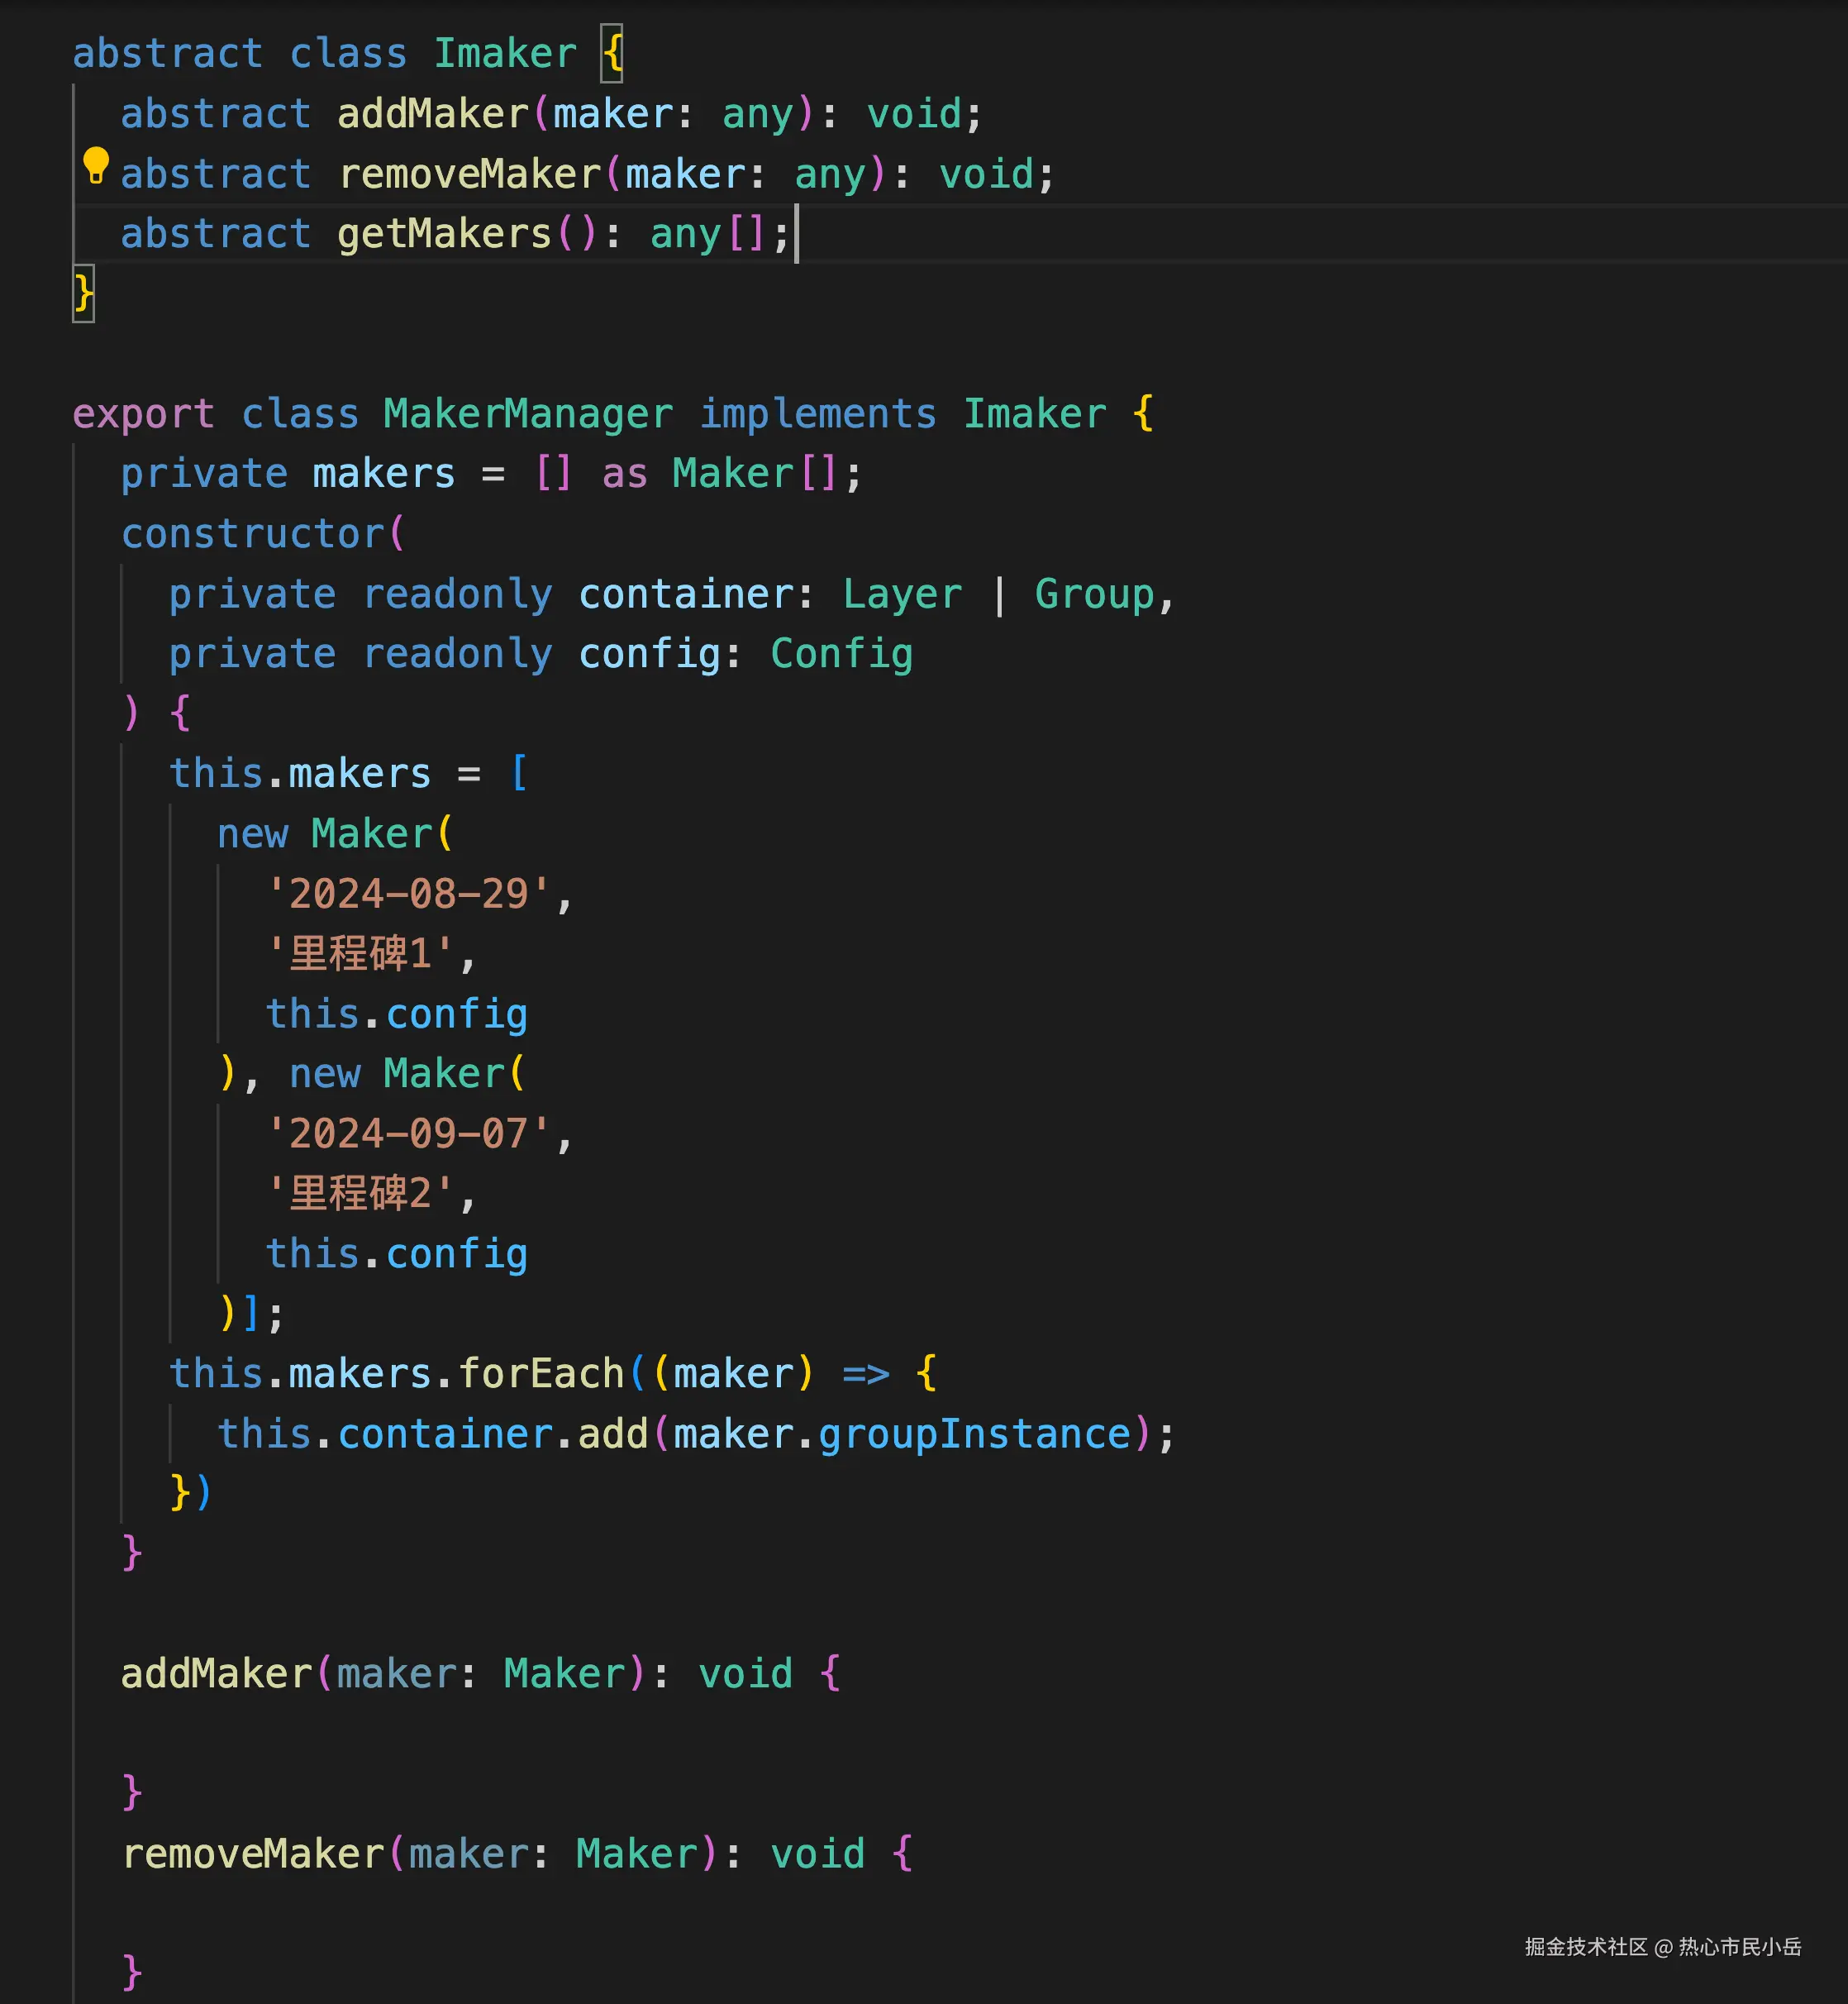Click the Layer type annotation
The image size is (1848, 2004).
point(902,594)
